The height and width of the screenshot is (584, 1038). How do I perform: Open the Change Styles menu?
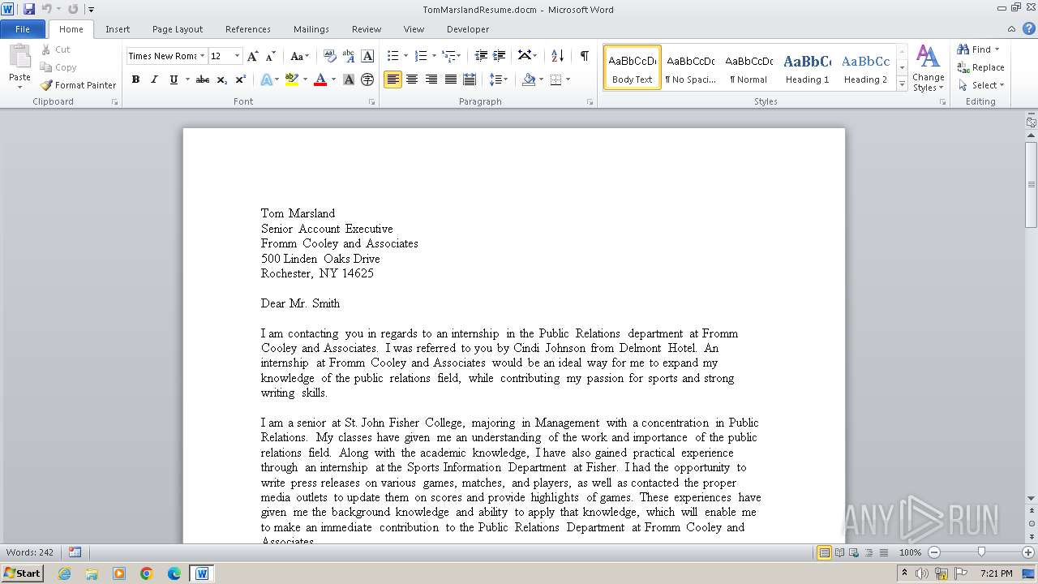929,68
